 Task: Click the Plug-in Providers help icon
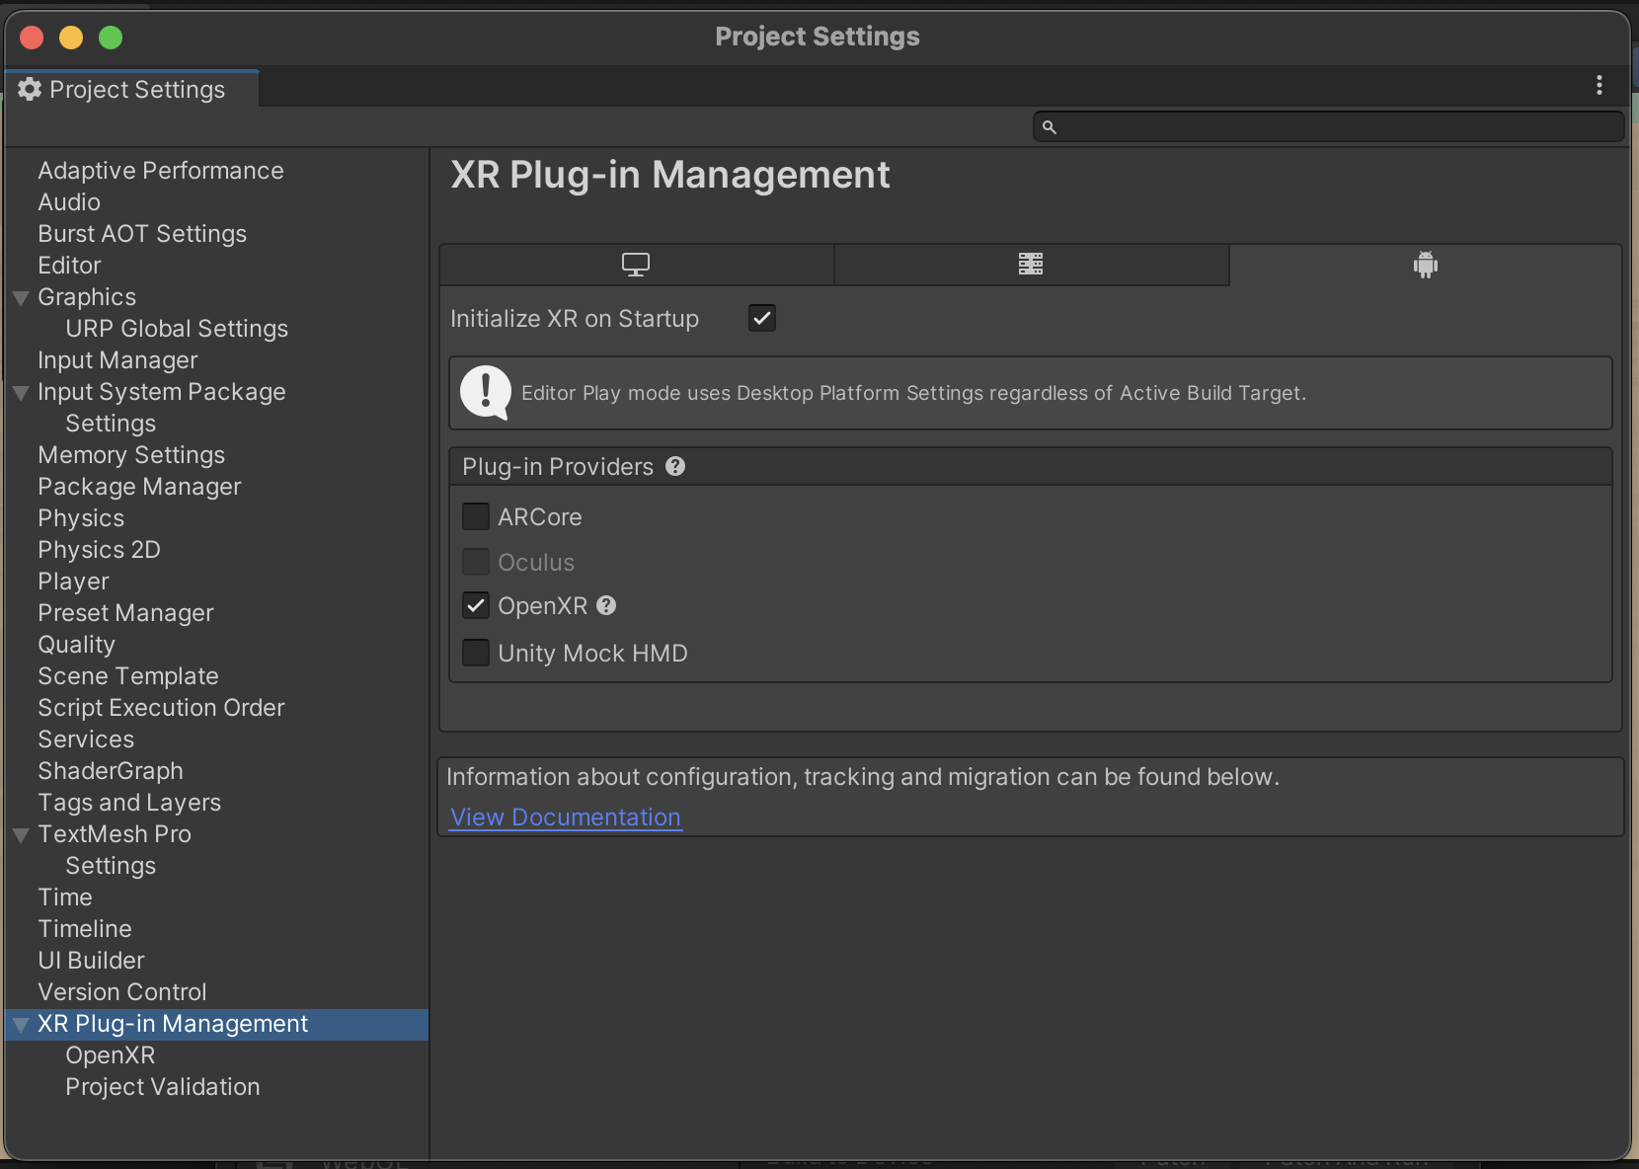tap(675, 466)
